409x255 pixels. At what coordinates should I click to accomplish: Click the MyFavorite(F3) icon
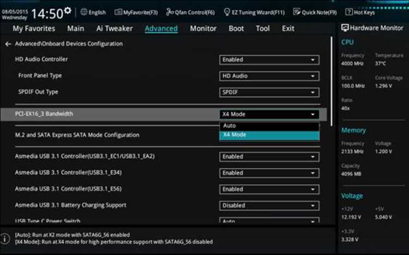click(x=118, y=12)
